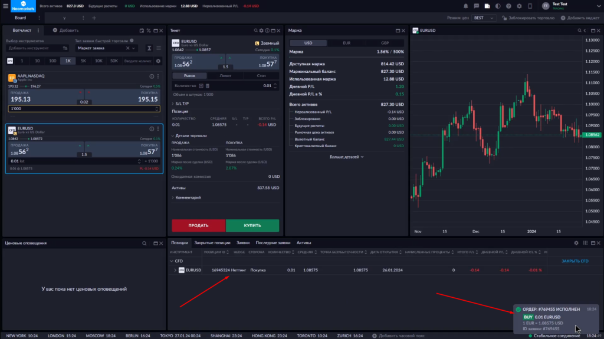Open the Ticket panel settings gear

pos(261,31)
